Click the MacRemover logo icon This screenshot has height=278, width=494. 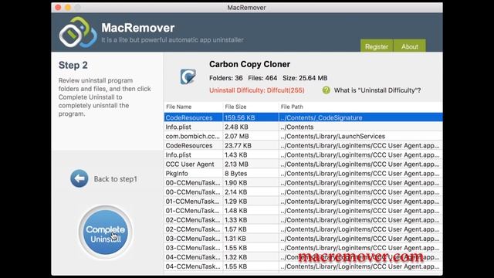pos(78,32)
